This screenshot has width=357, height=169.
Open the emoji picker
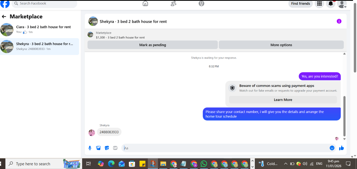tap(332, 148)
